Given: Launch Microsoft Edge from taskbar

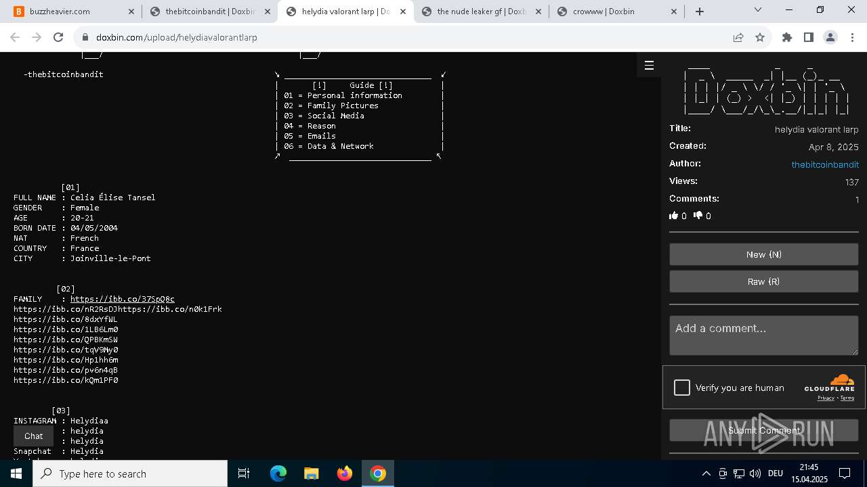Looking at the screenshot, I should 278,473.
